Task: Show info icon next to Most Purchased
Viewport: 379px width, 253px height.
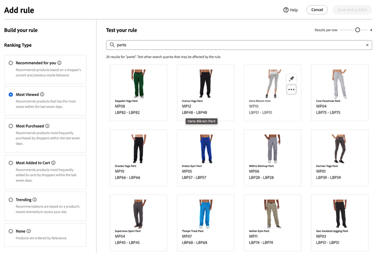Action: 48,126
